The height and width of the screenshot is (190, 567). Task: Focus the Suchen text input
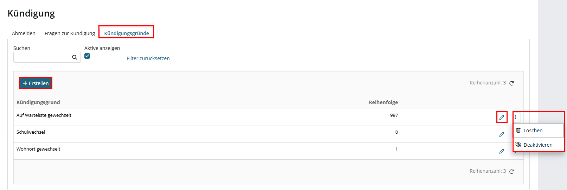[x=42, y=57]
